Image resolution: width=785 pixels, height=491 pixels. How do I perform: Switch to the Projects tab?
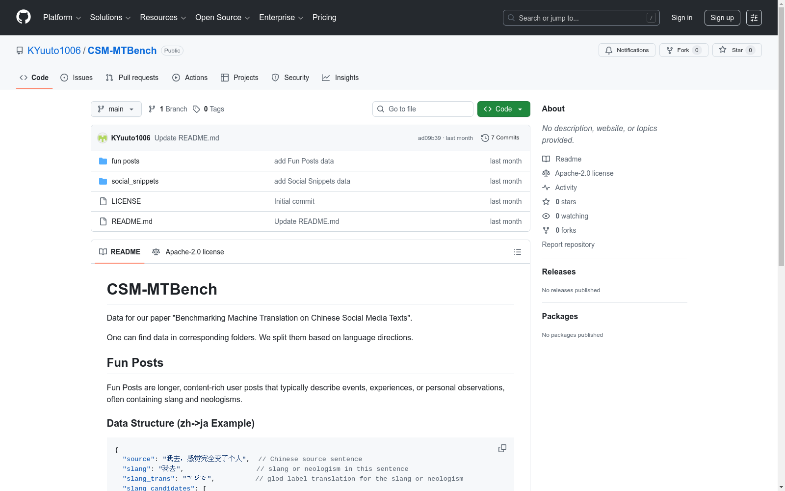(239, 78)
